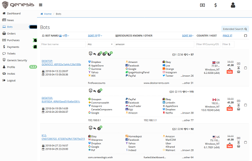Sort by PRICE column header
Viewport: 252px width, 161px height.
pos(227,36)
